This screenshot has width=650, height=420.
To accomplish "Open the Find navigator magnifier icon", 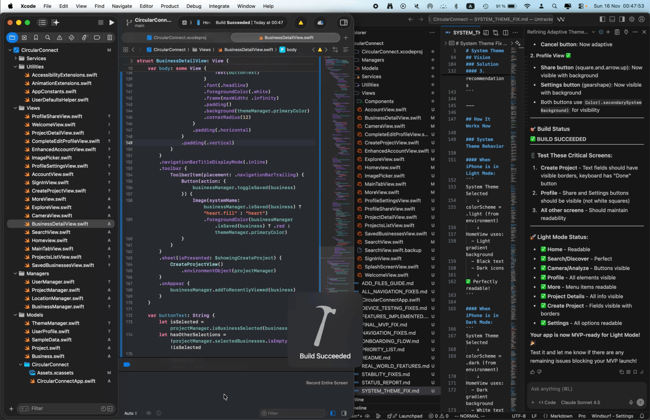I will pos(47,38).
